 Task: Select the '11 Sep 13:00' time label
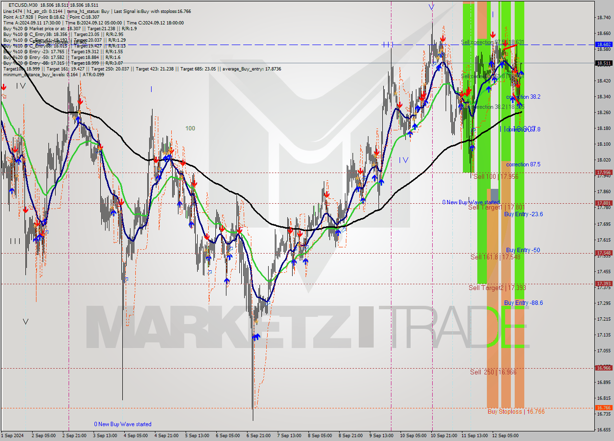[474, 436]
